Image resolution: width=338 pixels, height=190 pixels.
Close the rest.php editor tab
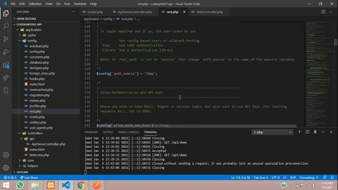coord(184,12)
